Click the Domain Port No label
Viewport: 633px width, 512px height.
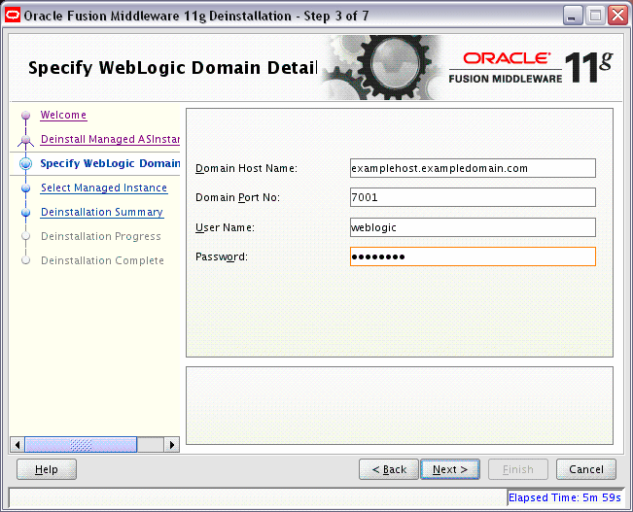237,197
